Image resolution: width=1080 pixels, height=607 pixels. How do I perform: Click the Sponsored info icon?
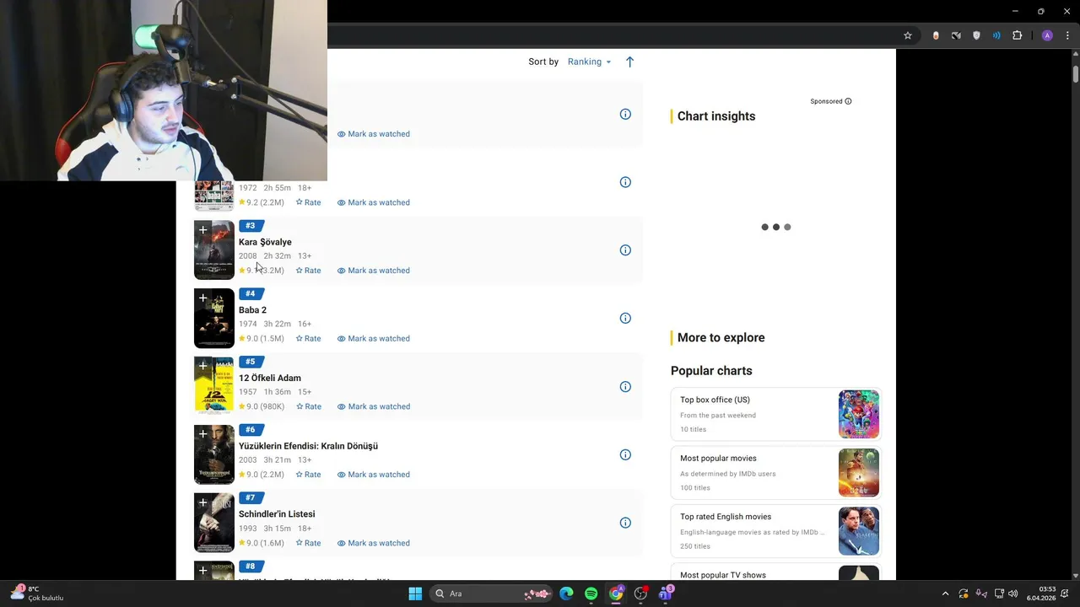848,101
